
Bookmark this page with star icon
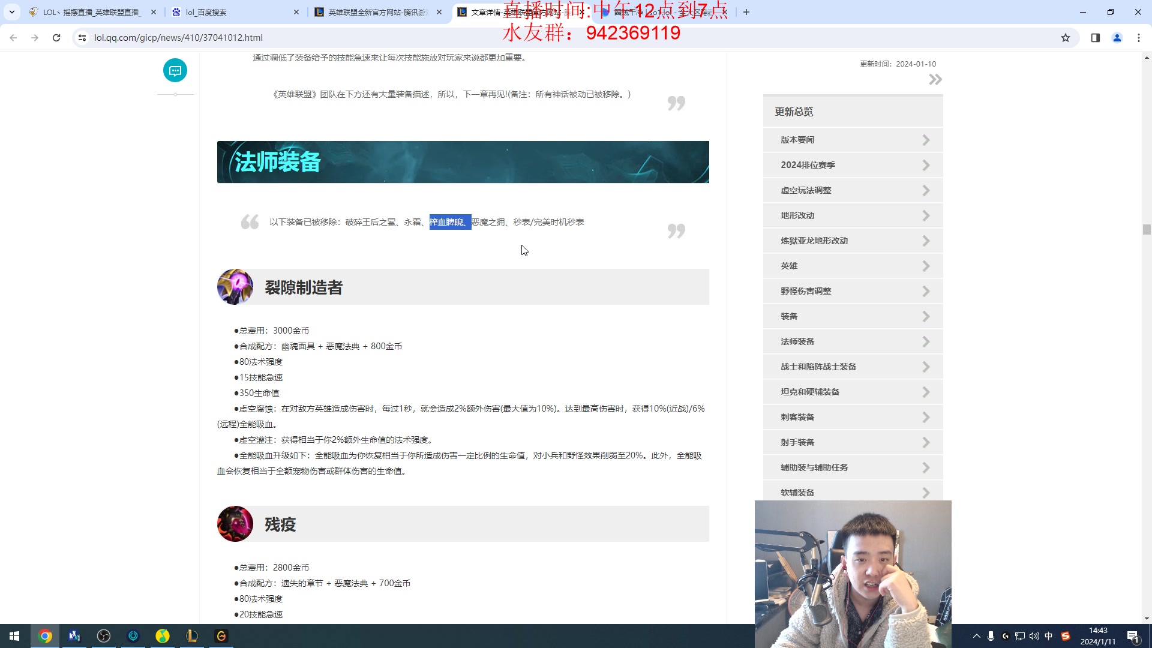click(1066, 37)
